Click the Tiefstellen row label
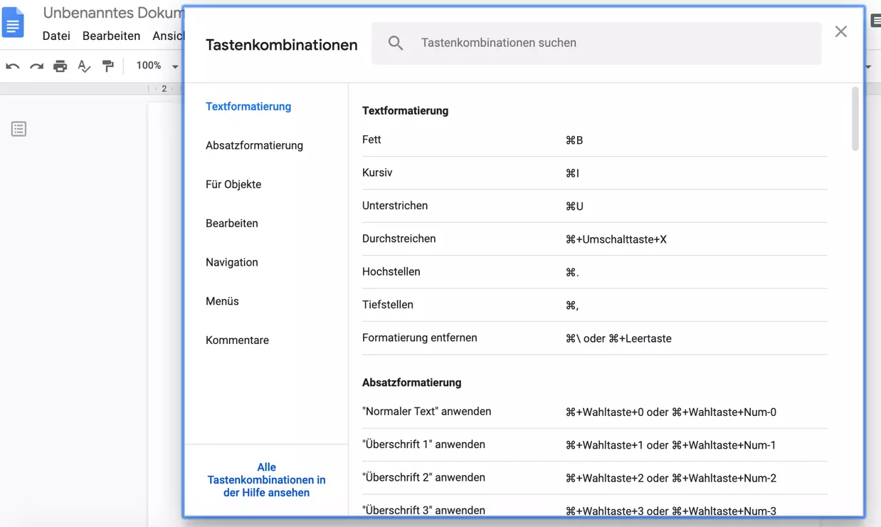The width and height of the screenshot is (881, 527). click(x=387, y=305)
